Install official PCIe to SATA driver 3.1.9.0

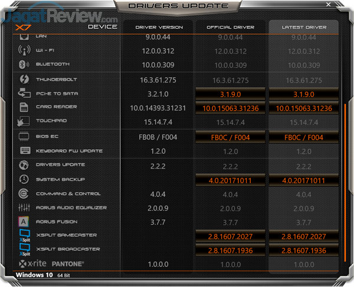230,94
